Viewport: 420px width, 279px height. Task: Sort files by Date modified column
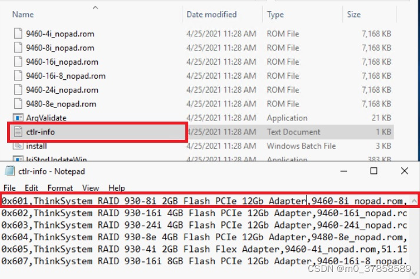pos(212,15)
